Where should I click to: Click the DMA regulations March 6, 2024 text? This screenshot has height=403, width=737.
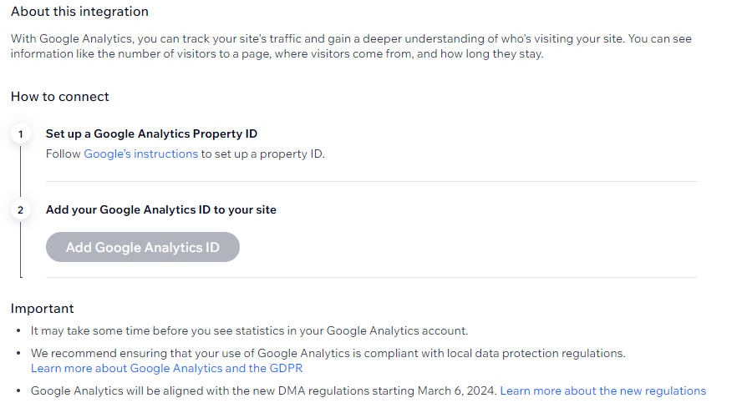coord(263,390)
